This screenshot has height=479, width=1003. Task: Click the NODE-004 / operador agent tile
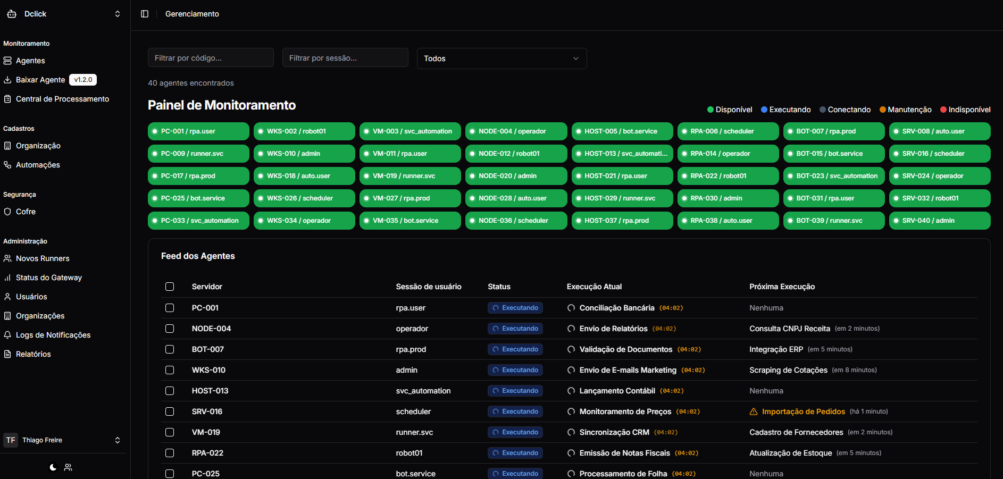tap(516, 131)
